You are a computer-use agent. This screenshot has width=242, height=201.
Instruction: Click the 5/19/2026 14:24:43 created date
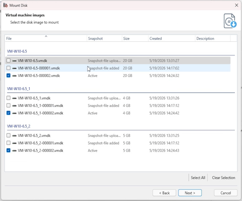point(164,151)
